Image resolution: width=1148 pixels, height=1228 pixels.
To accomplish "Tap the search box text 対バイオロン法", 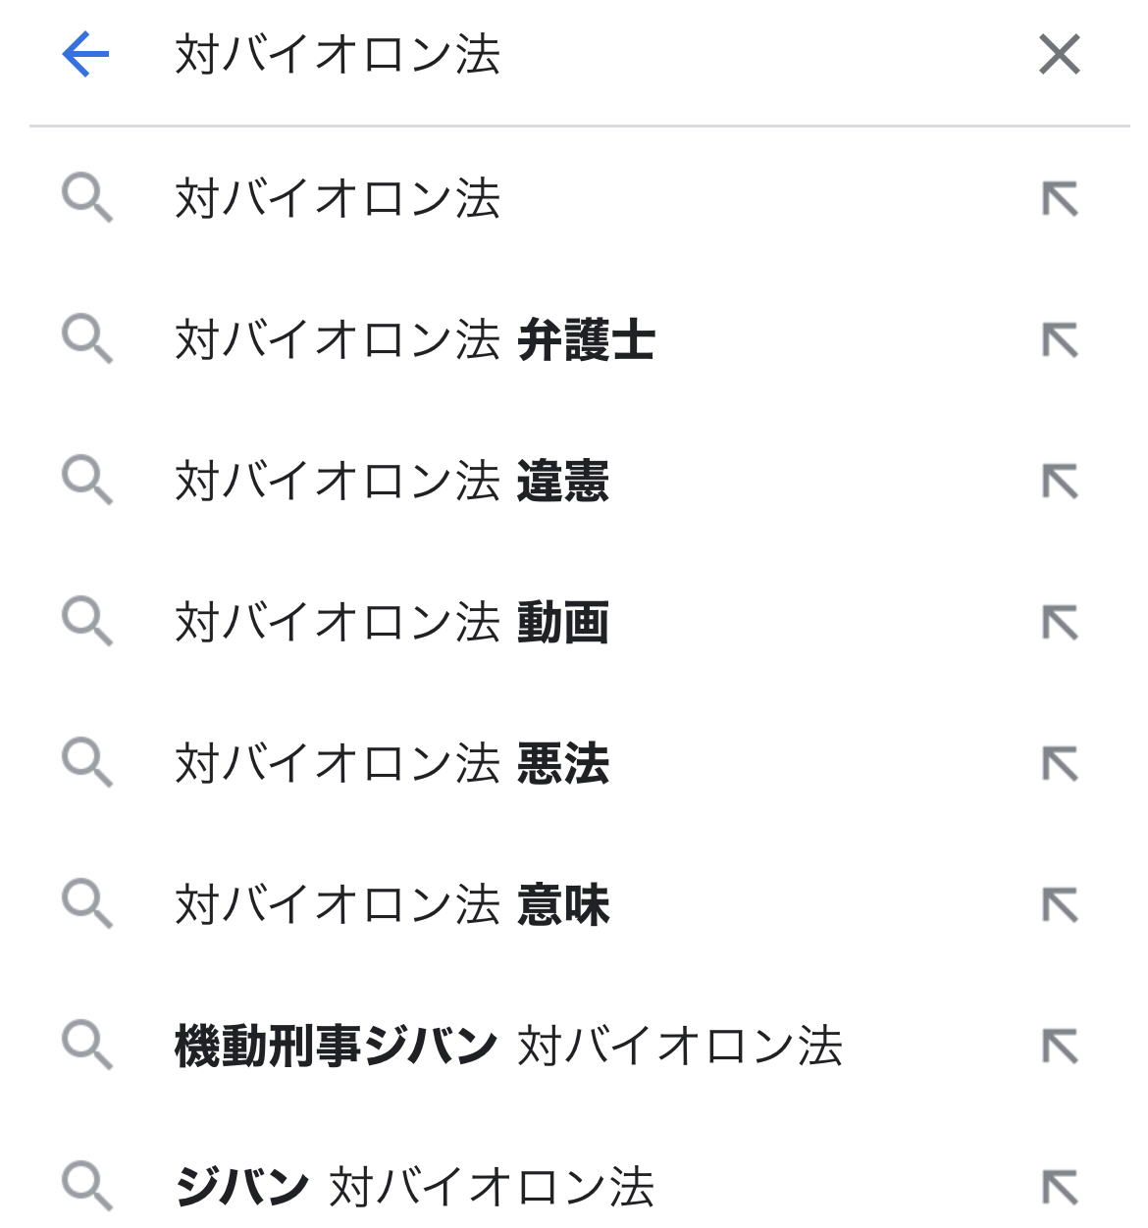I will (339, 55).
